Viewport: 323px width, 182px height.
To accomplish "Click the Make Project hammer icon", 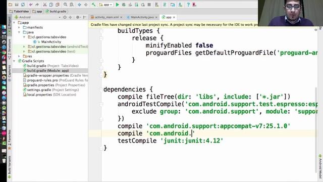I will (x=93, y=5).
